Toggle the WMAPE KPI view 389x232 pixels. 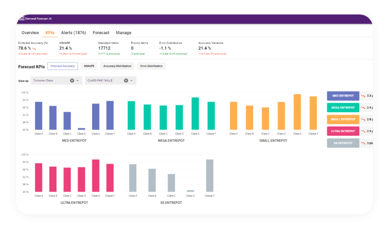[89, 66]
